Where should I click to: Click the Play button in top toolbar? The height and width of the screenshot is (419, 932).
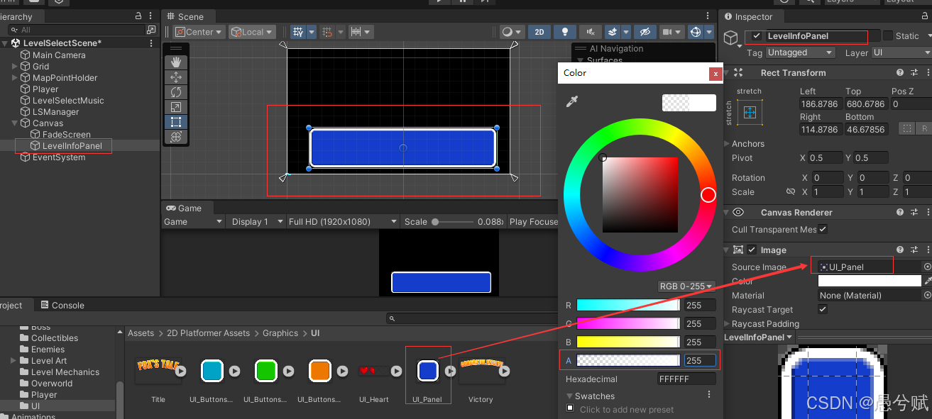click(x=440, y=1)
